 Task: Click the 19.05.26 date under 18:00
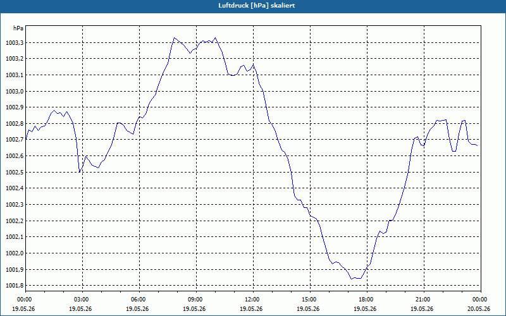coord(365,309)
